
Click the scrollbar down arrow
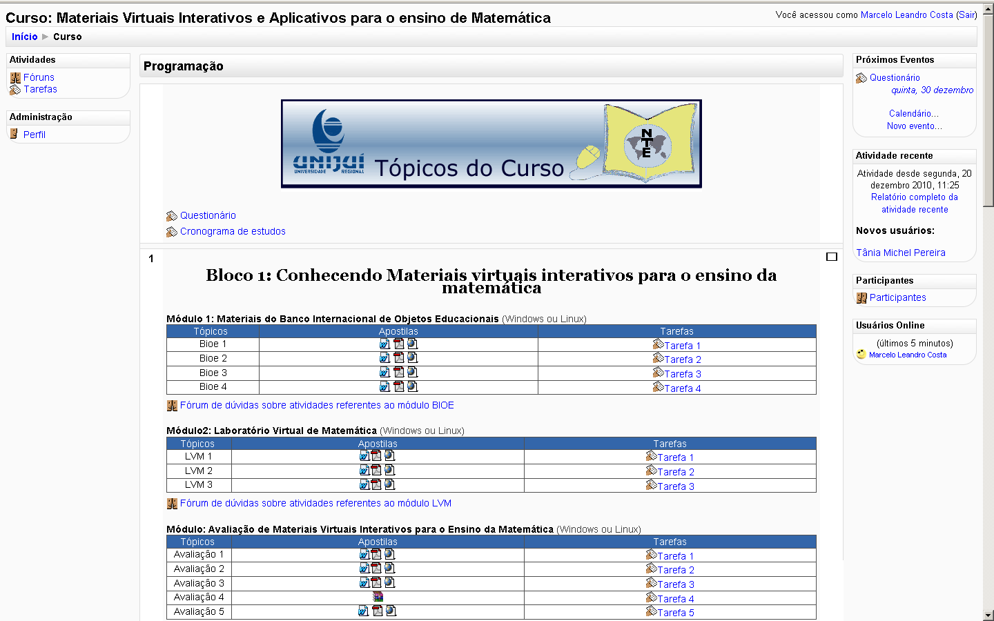click(x=988, y=615)
